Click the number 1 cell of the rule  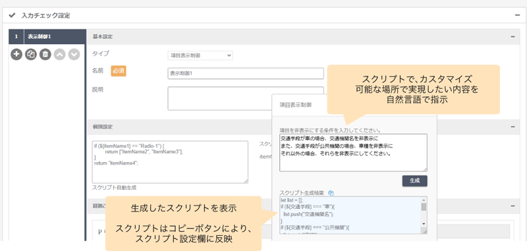[16, 37]
